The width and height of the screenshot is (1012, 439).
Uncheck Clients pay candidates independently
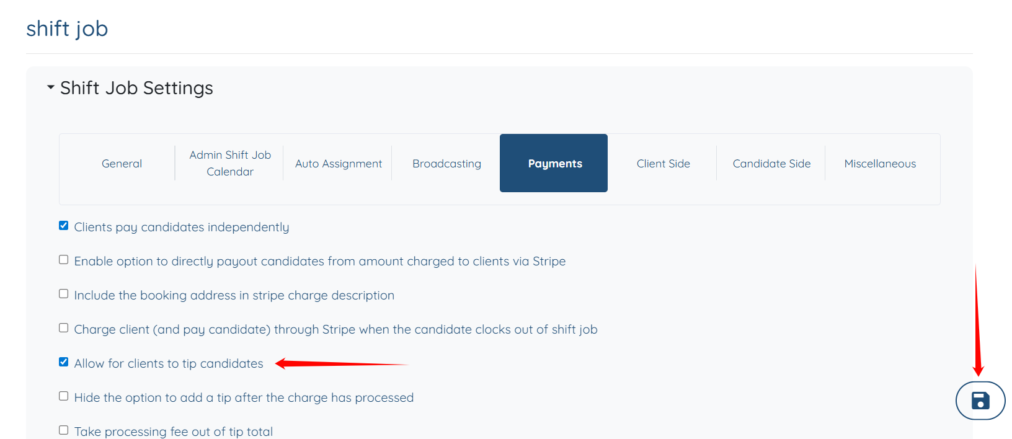64,226
